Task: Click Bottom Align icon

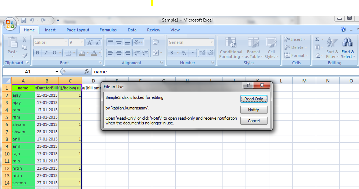Action: coord(127,42)
